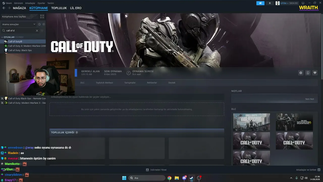The height and width of the screenshot is (182, 323).
Task: Open advanced search filter options icon
Action: click(42, 31)
